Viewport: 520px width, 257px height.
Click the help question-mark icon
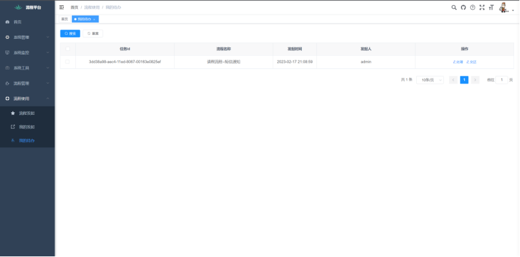[473, 7]
